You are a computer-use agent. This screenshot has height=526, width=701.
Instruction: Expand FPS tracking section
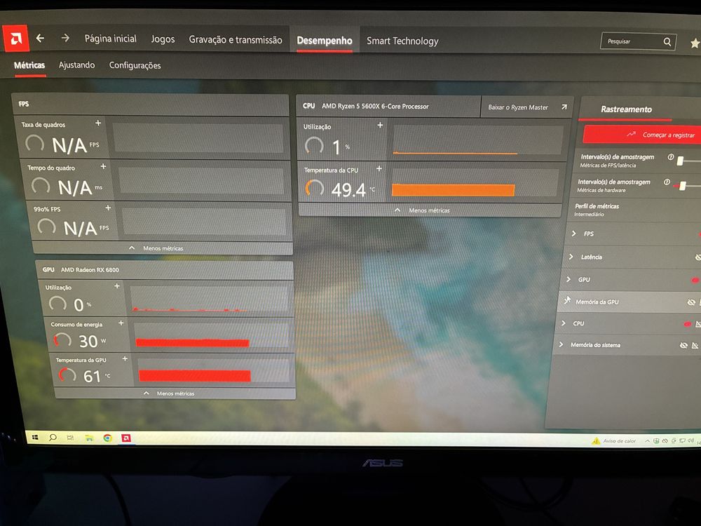click(x=573, y=234)
